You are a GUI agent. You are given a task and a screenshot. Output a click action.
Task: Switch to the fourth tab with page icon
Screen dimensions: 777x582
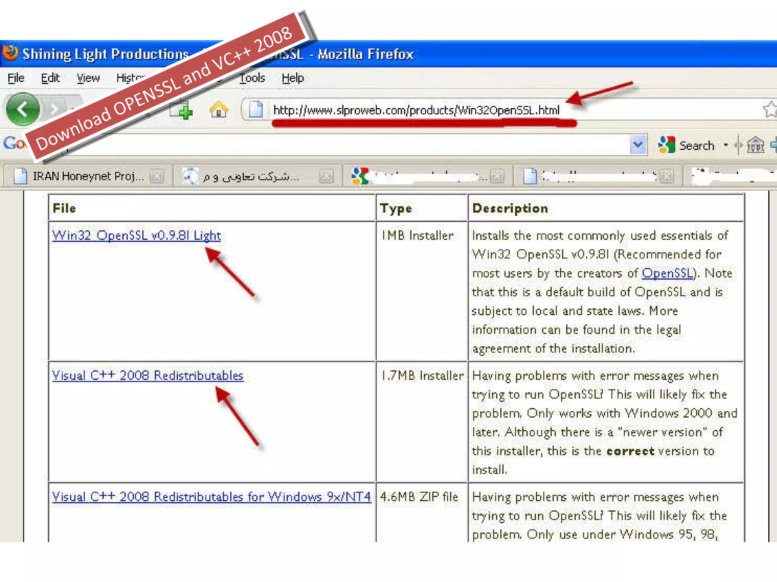(598, 176)
